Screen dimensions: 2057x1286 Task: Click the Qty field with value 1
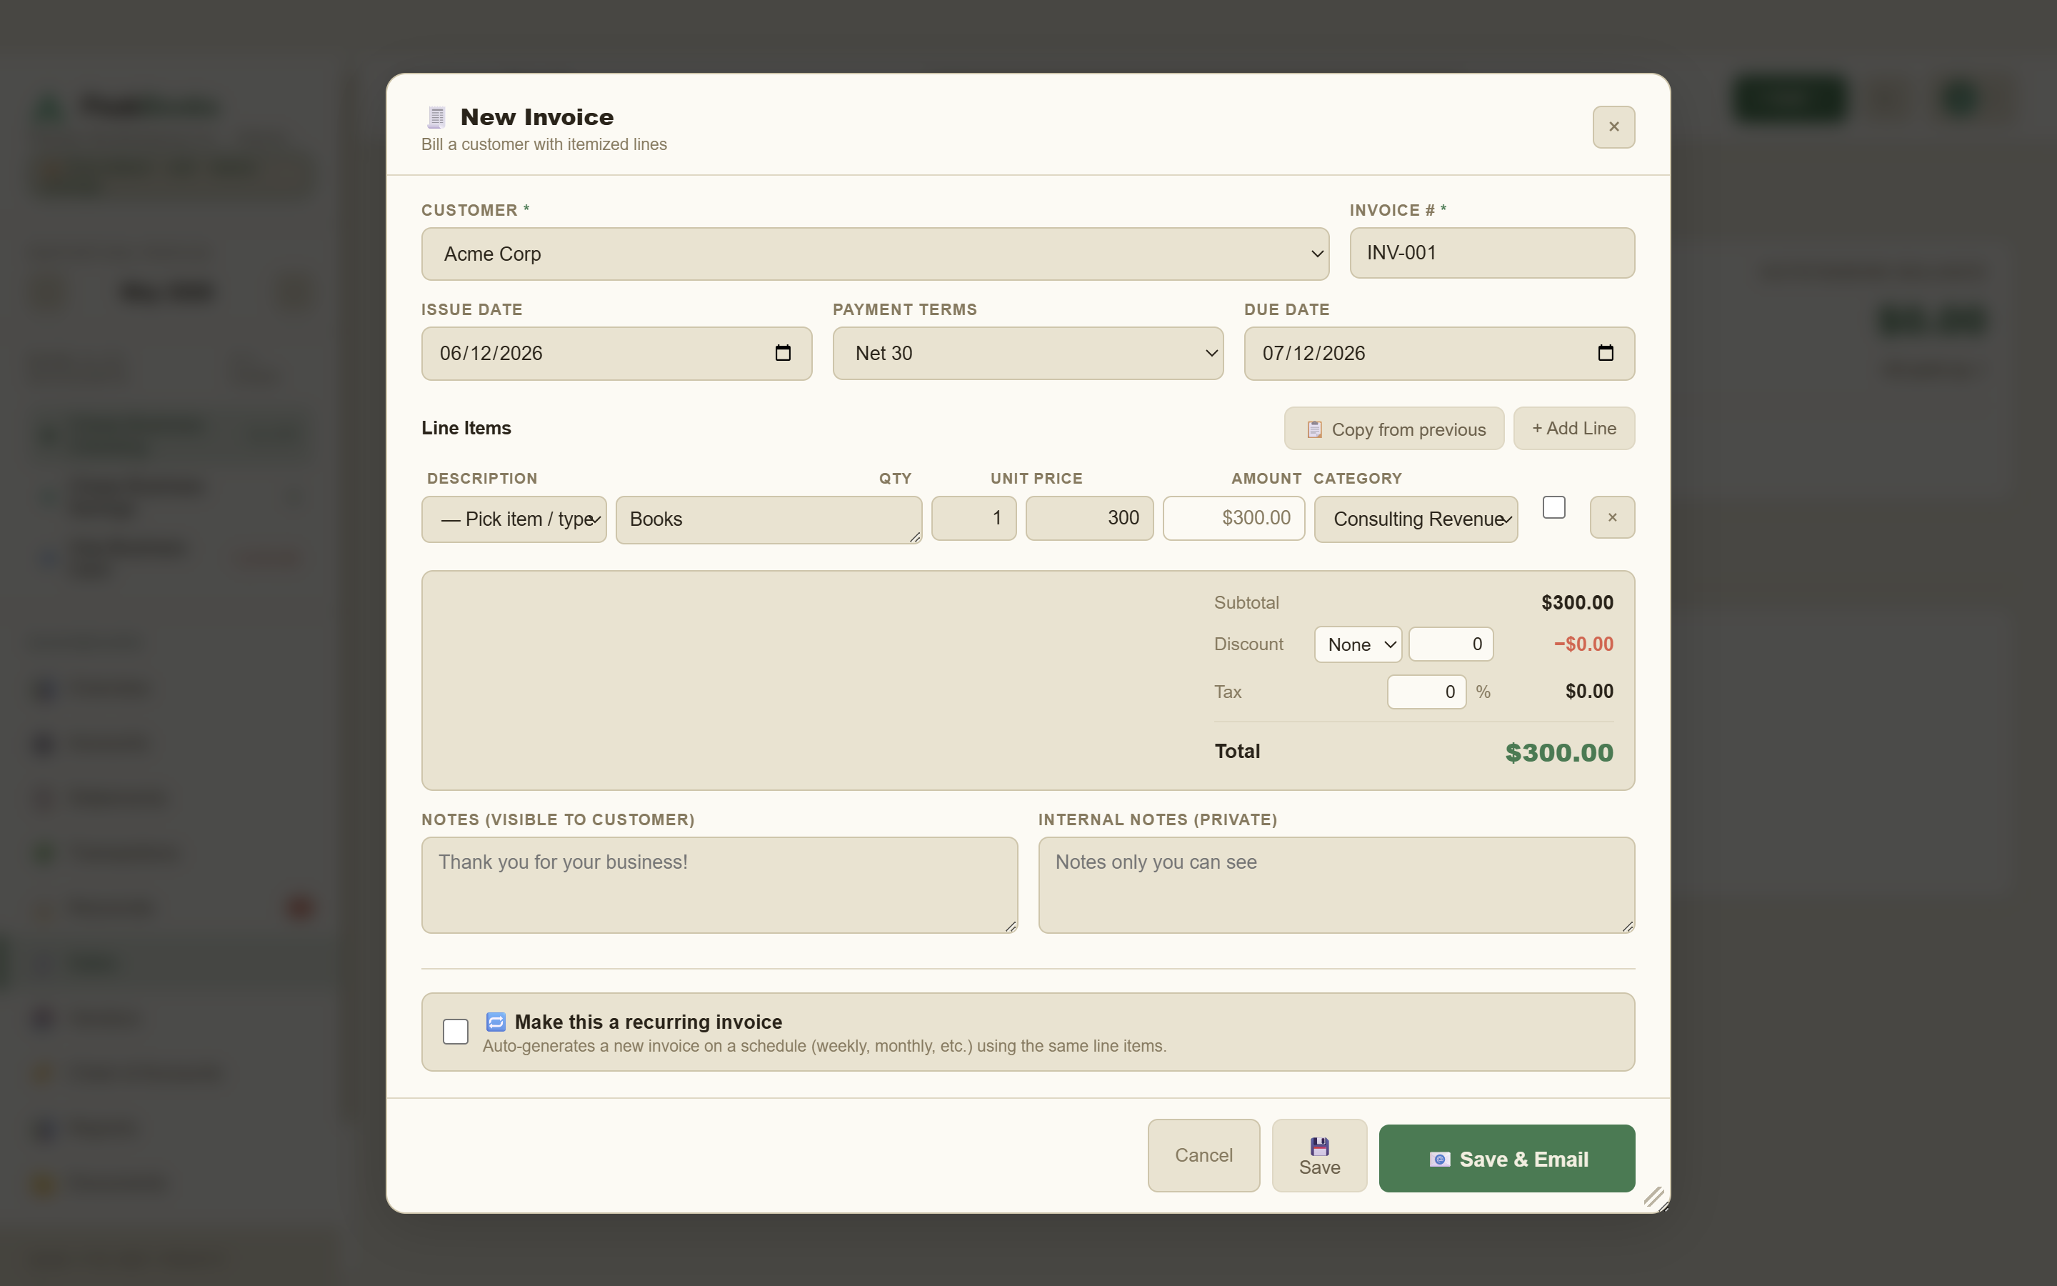click(974, 518)
